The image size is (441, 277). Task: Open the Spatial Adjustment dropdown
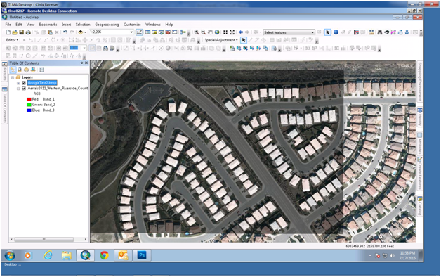click(221, 40)
